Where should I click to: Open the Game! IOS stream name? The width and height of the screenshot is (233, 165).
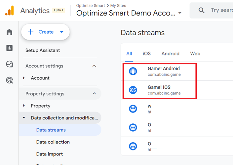point(159,87)
